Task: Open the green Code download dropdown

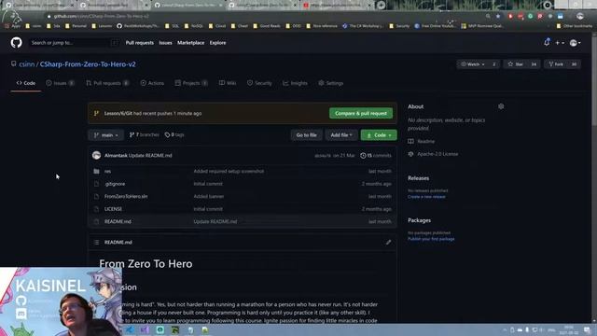Action: [x=379, y=135]
